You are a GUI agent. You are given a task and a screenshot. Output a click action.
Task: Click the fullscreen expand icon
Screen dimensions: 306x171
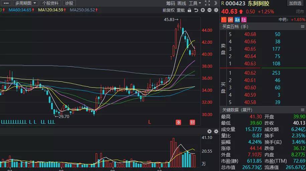pos(207,3)
